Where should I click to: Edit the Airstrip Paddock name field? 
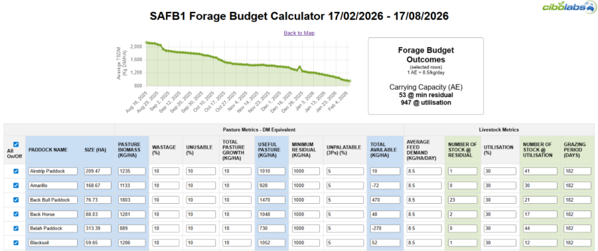(x=53, y=171)
